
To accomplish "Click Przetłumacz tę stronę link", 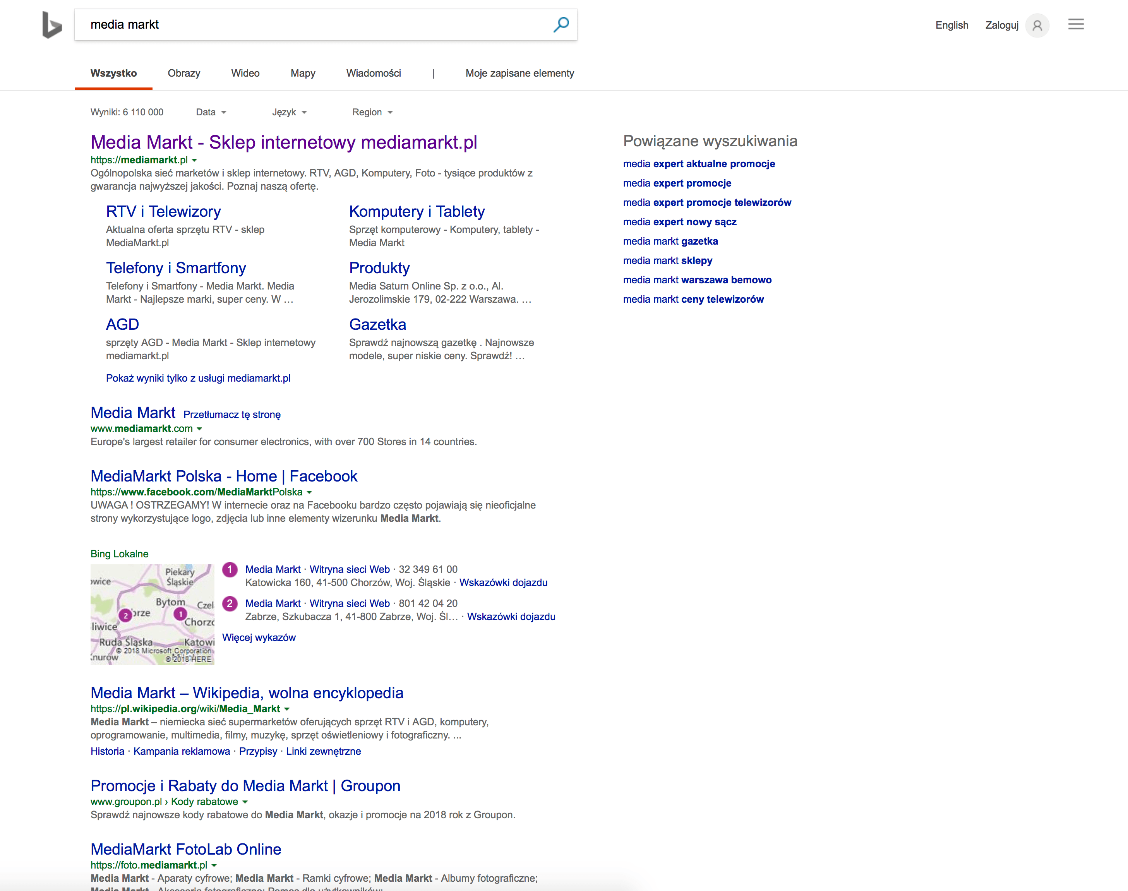I will pos(232,415).
